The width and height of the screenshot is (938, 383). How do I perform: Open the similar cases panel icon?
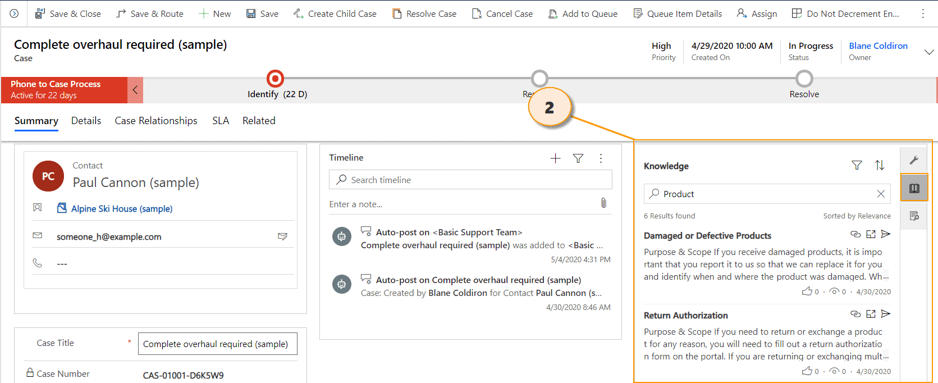pyautogui.click(x=914, y=216)
